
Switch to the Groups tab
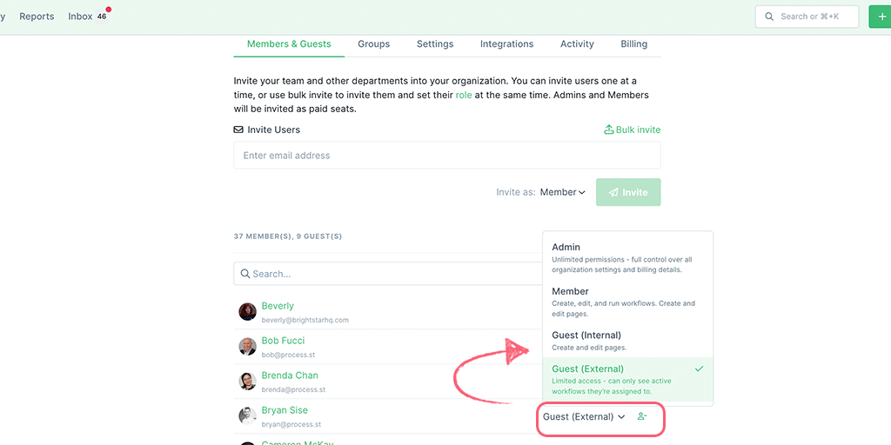(x=374, y=43)
